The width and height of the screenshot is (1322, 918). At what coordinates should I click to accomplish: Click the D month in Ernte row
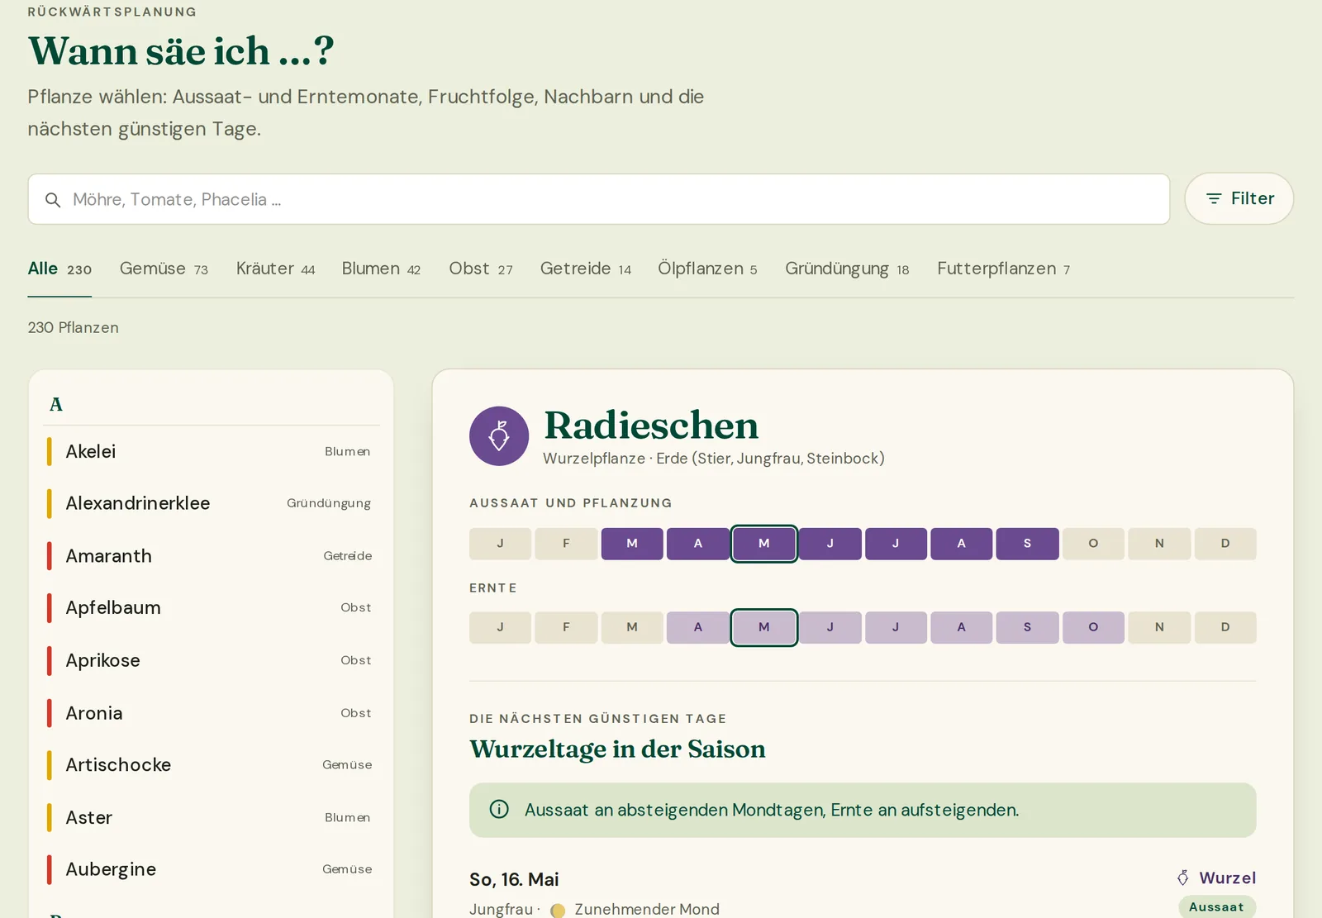coord(1225,627)
